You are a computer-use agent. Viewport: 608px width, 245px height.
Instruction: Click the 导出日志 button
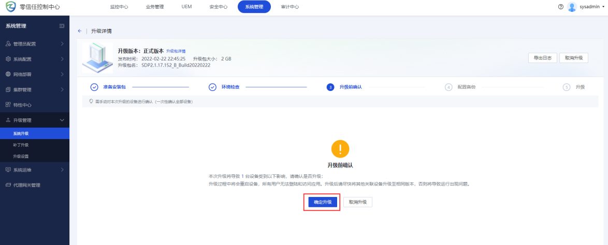click(542, 58)
